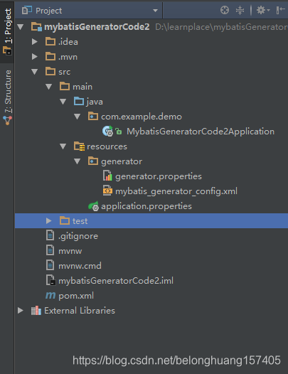Click the com.example.demo package icon
288x374 pixels.
point(93,116)
